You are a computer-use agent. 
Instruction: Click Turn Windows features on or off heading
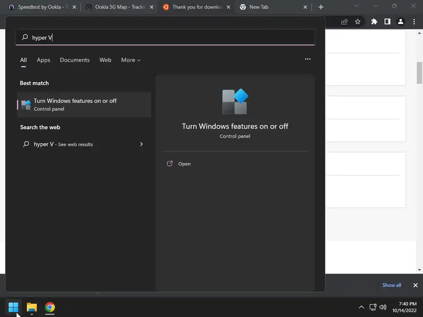click(x=235, y=126)
